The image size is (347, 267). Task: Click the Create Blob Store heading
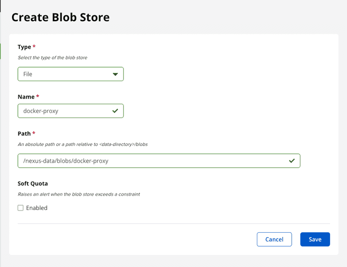(x=60, y=18)
